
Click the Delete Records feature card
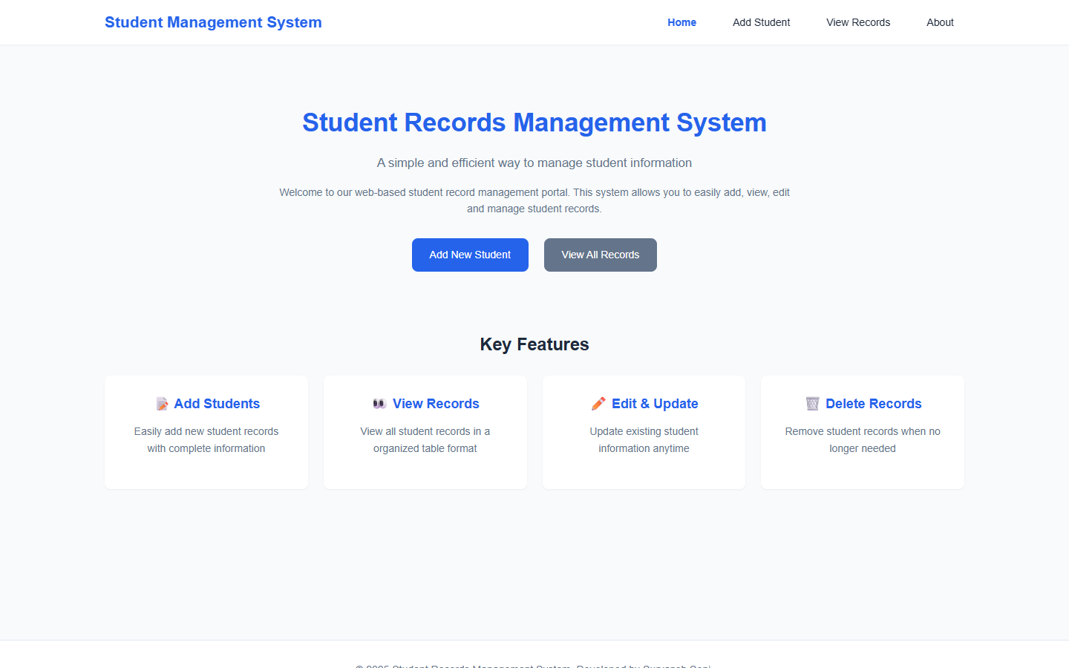(x=862, y=432)
